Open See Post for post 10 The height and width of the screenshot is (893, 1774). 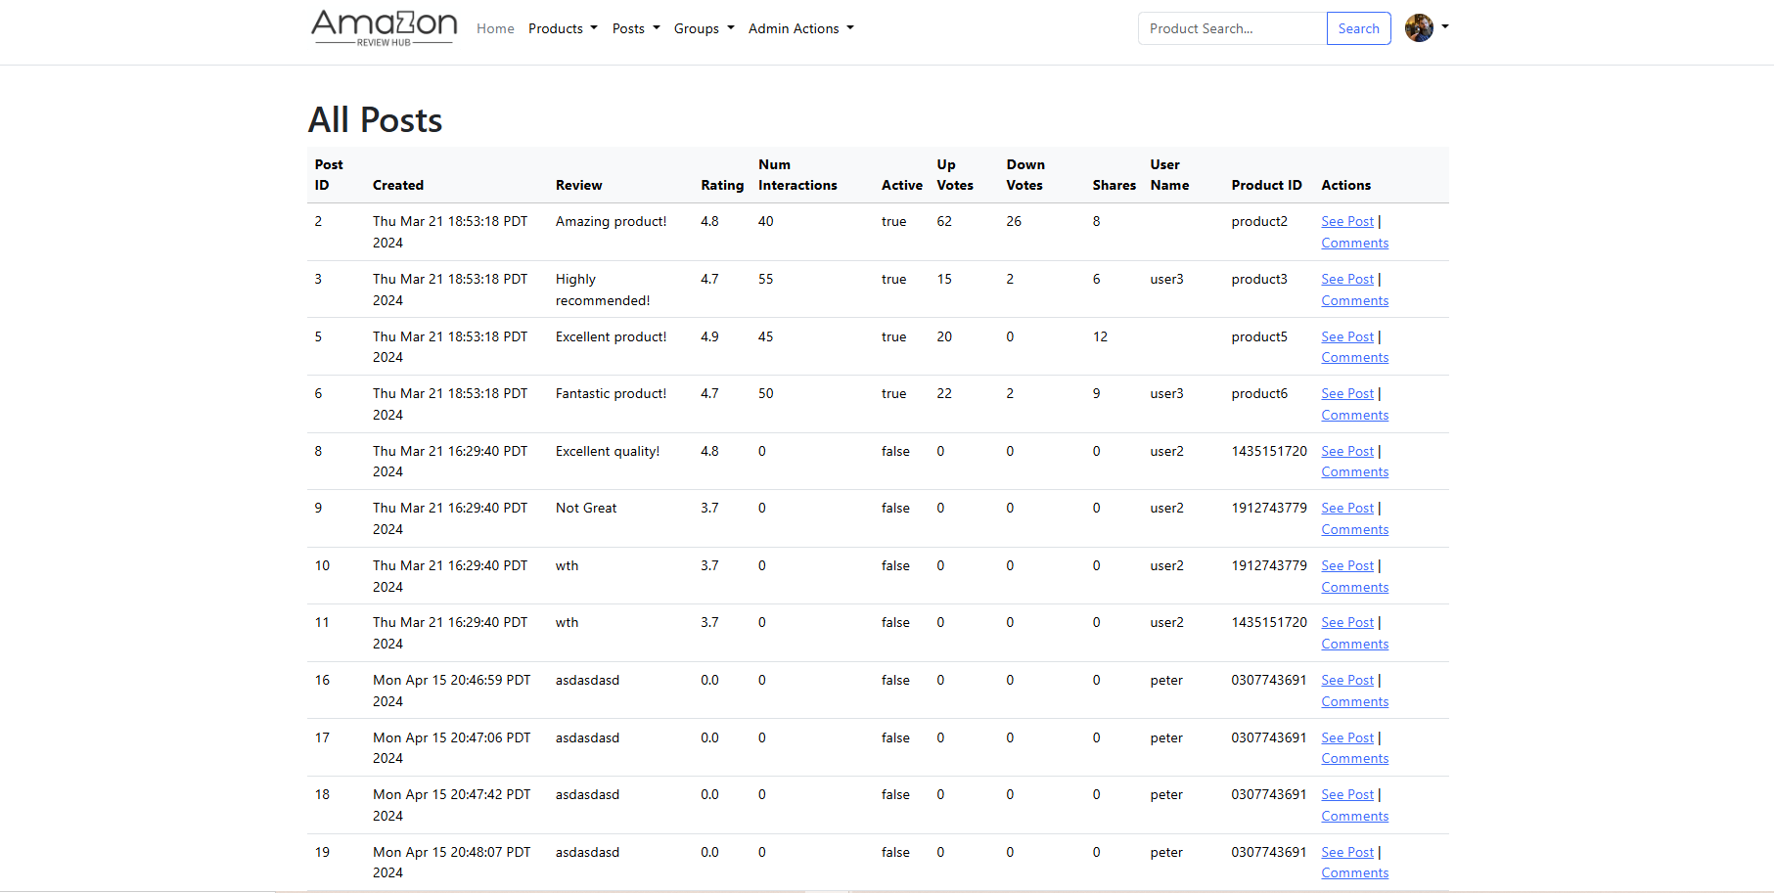1347,566
